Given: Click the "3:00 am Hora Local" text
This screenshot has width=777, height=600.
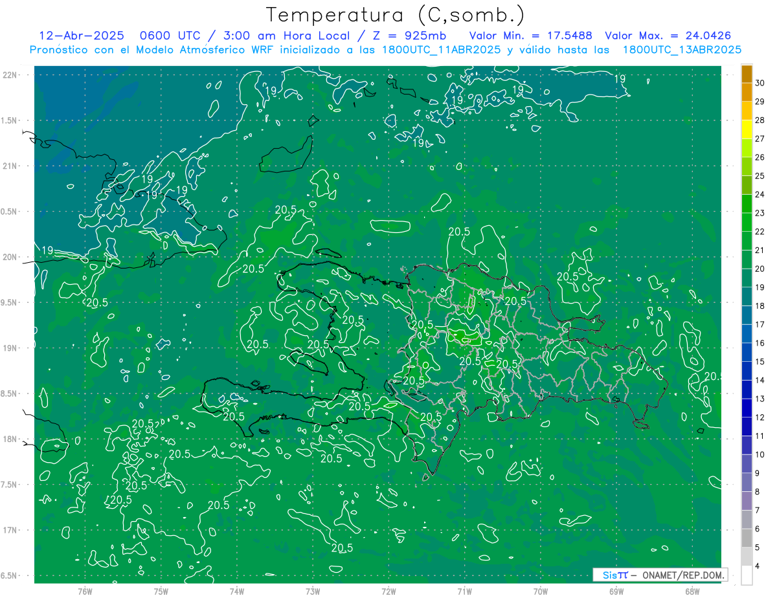Looking at the screenshot, I should 287,36.
